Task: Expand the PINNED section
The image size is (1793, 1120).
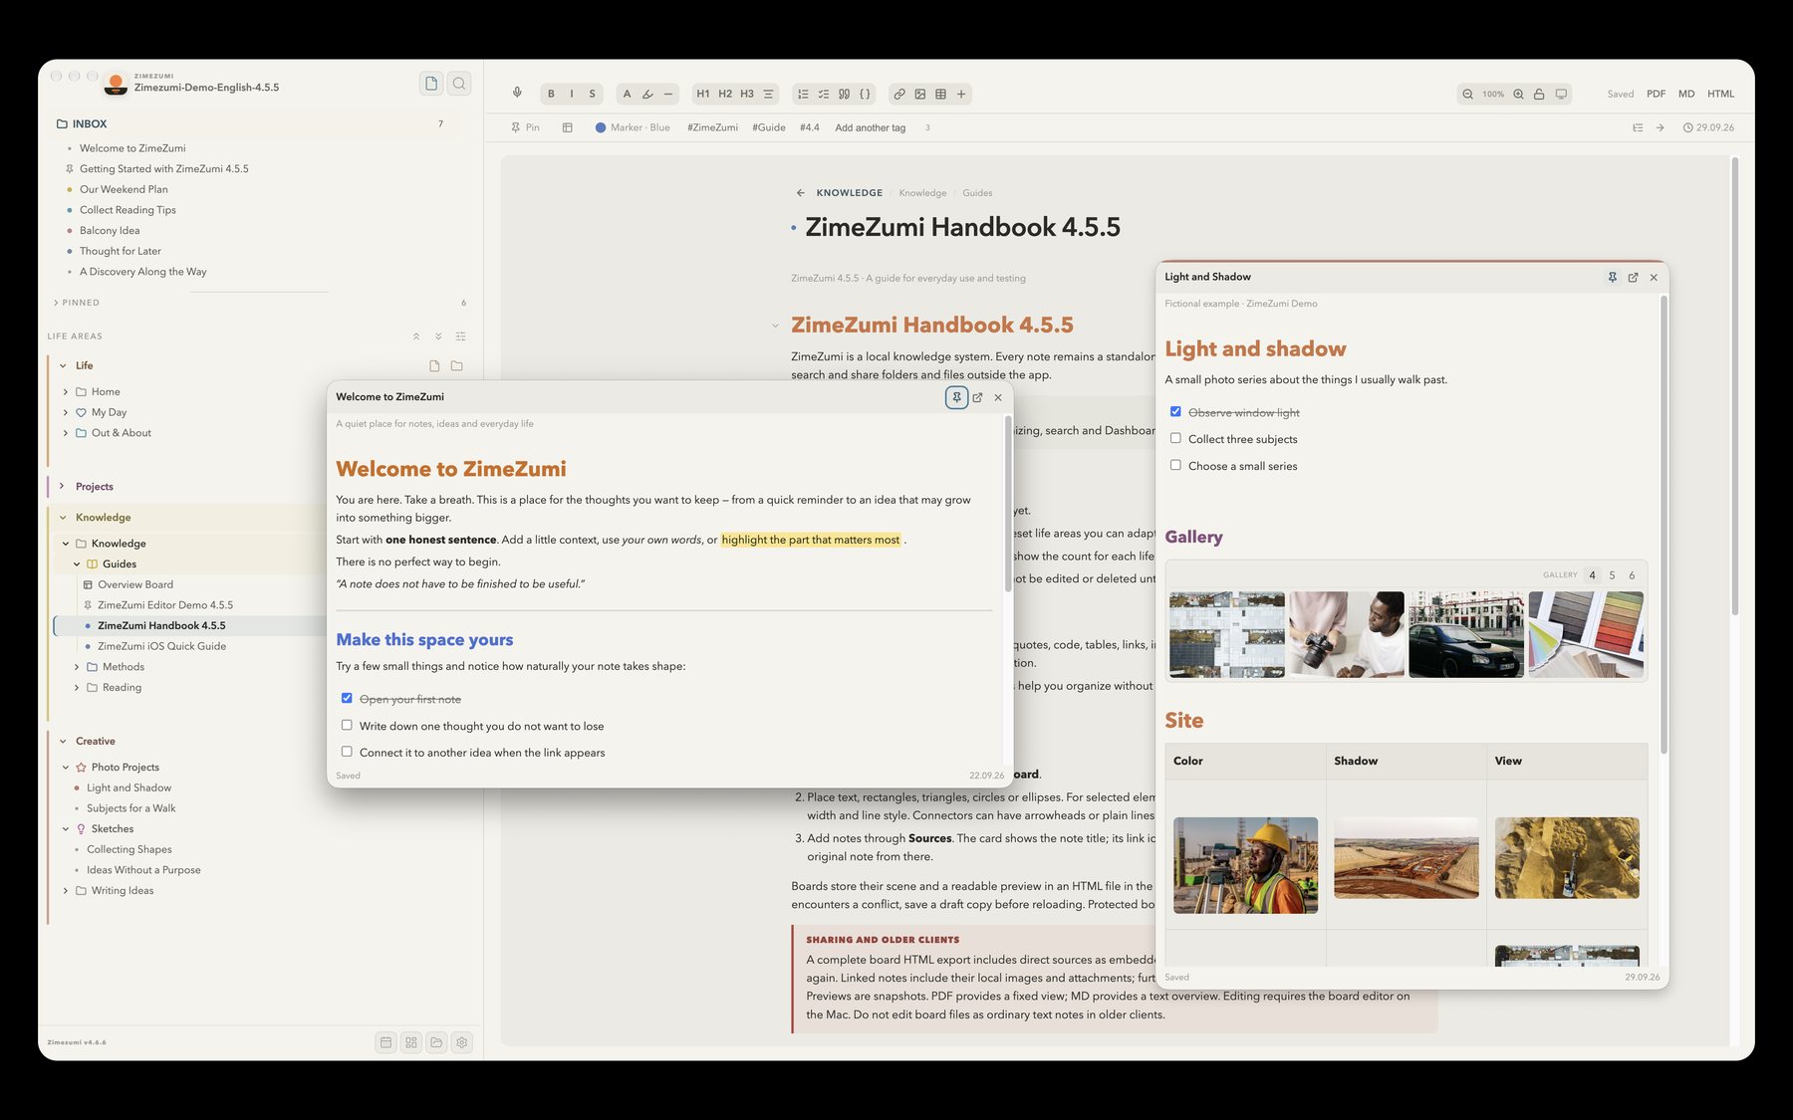Action: 56,303
